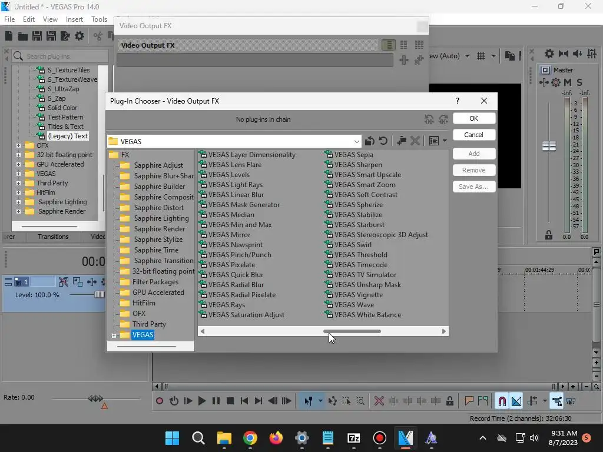Select VEGAS Sepia plug-in
603x452 pixels.
pyautogui.click(x=354, y=155)
